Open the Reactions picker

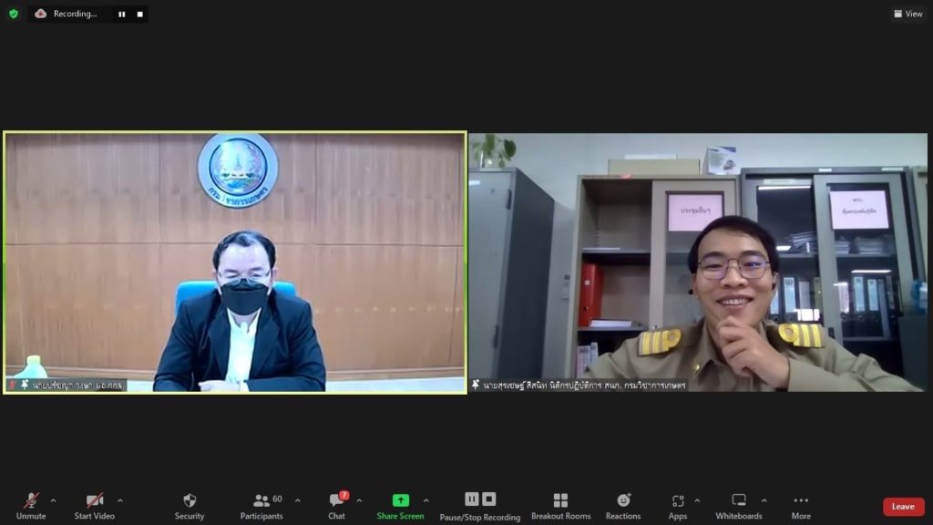tap(623, 506)
